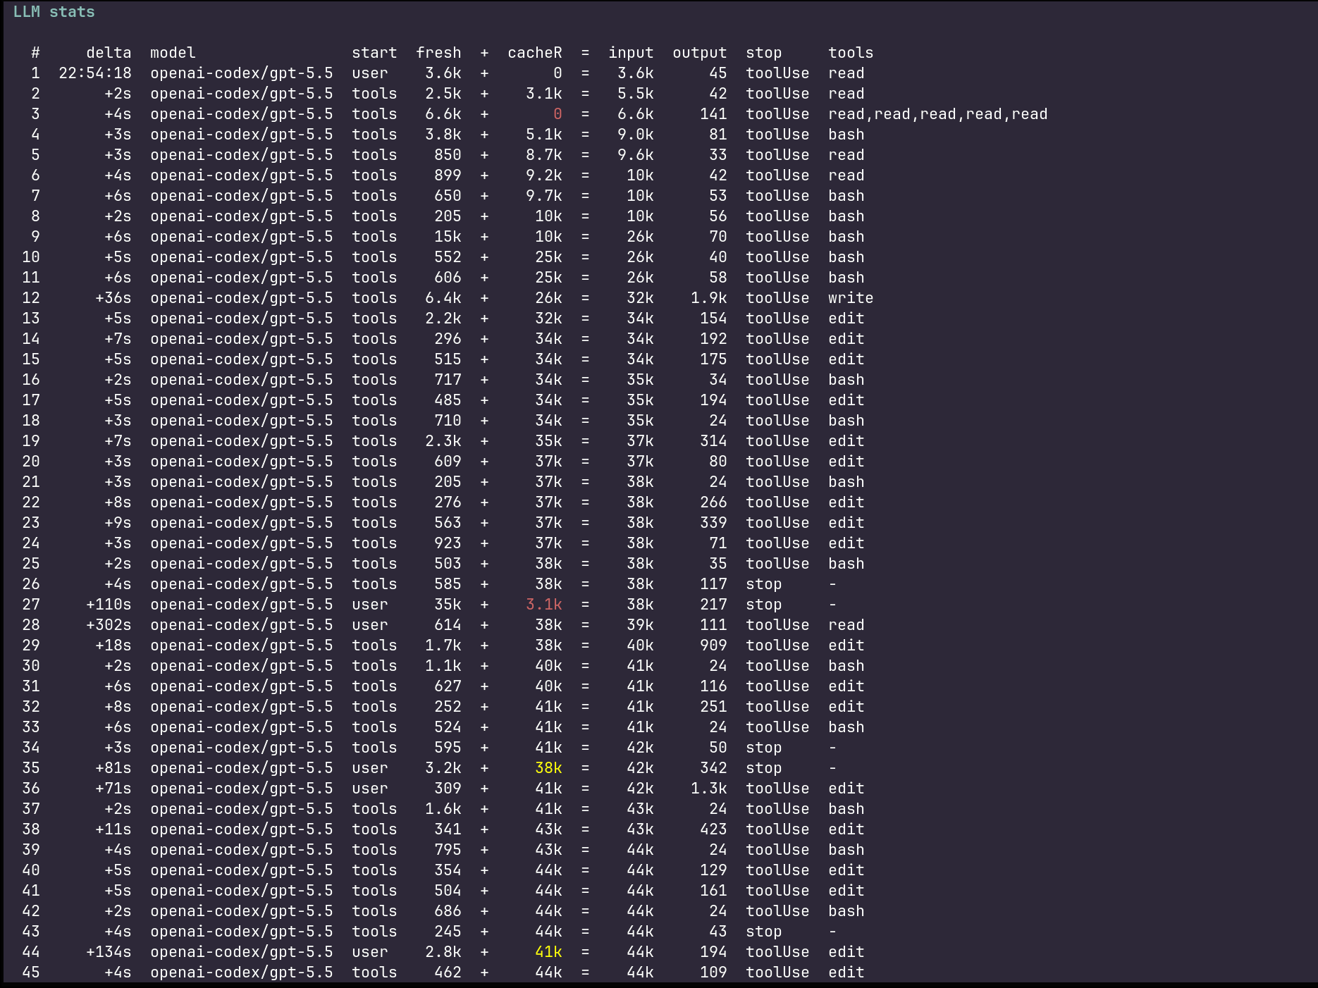Screen dimensions: 1318x988
Task: Click the 3.1k cacheR value in row 2
Action: 544,94
